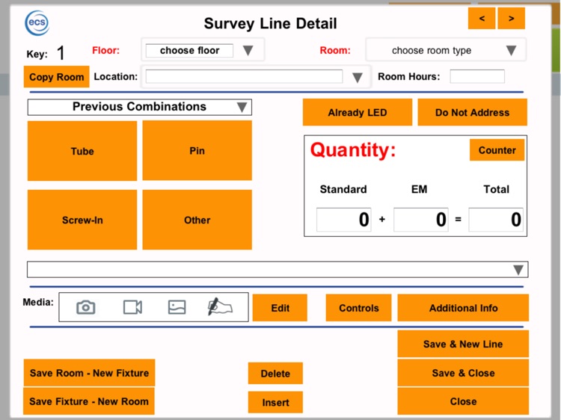The height and width of the screenshot is (420, 561).
Task: Tap the camera photo media icon
Action: point(86,307)
